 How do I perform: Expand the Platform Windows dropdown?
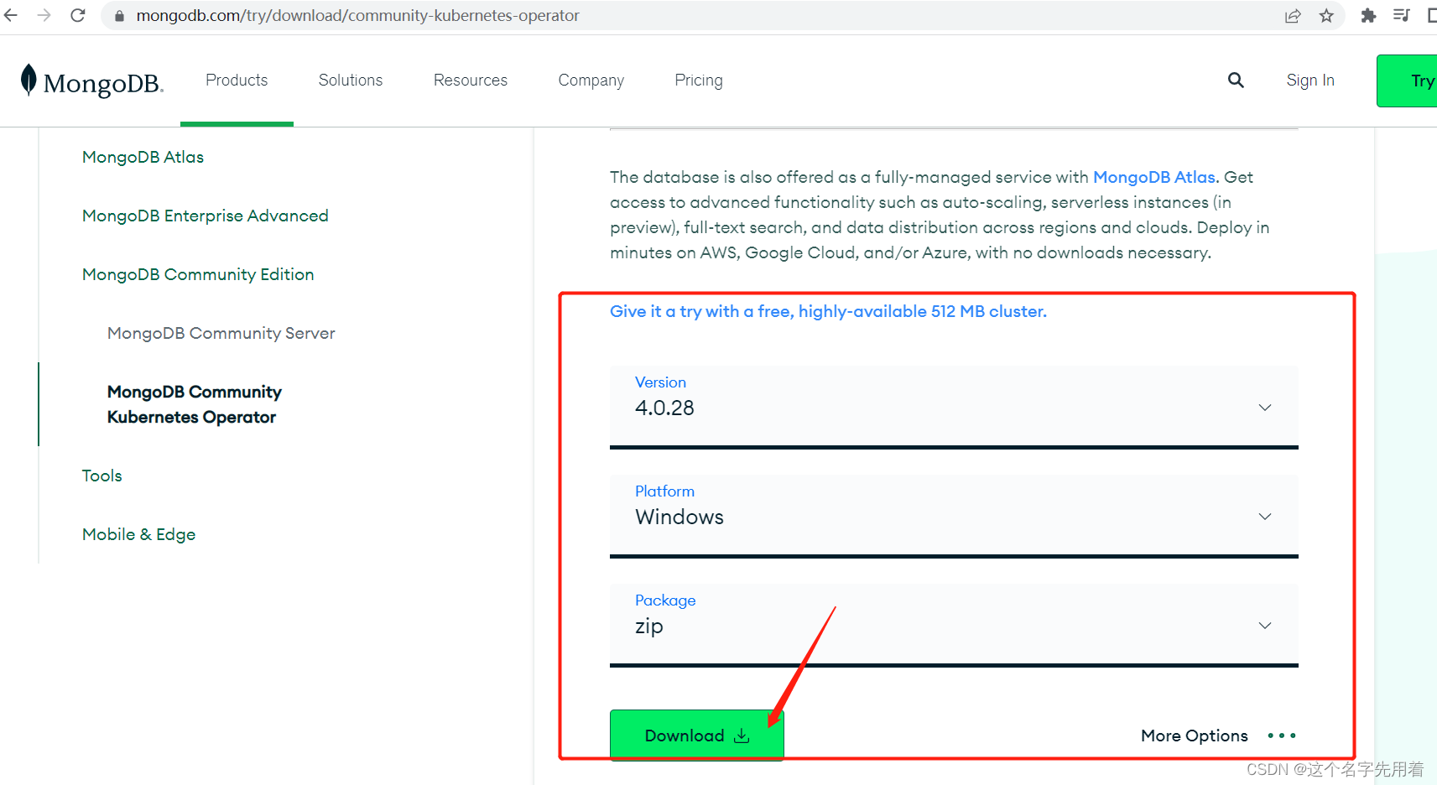(954, 516)
